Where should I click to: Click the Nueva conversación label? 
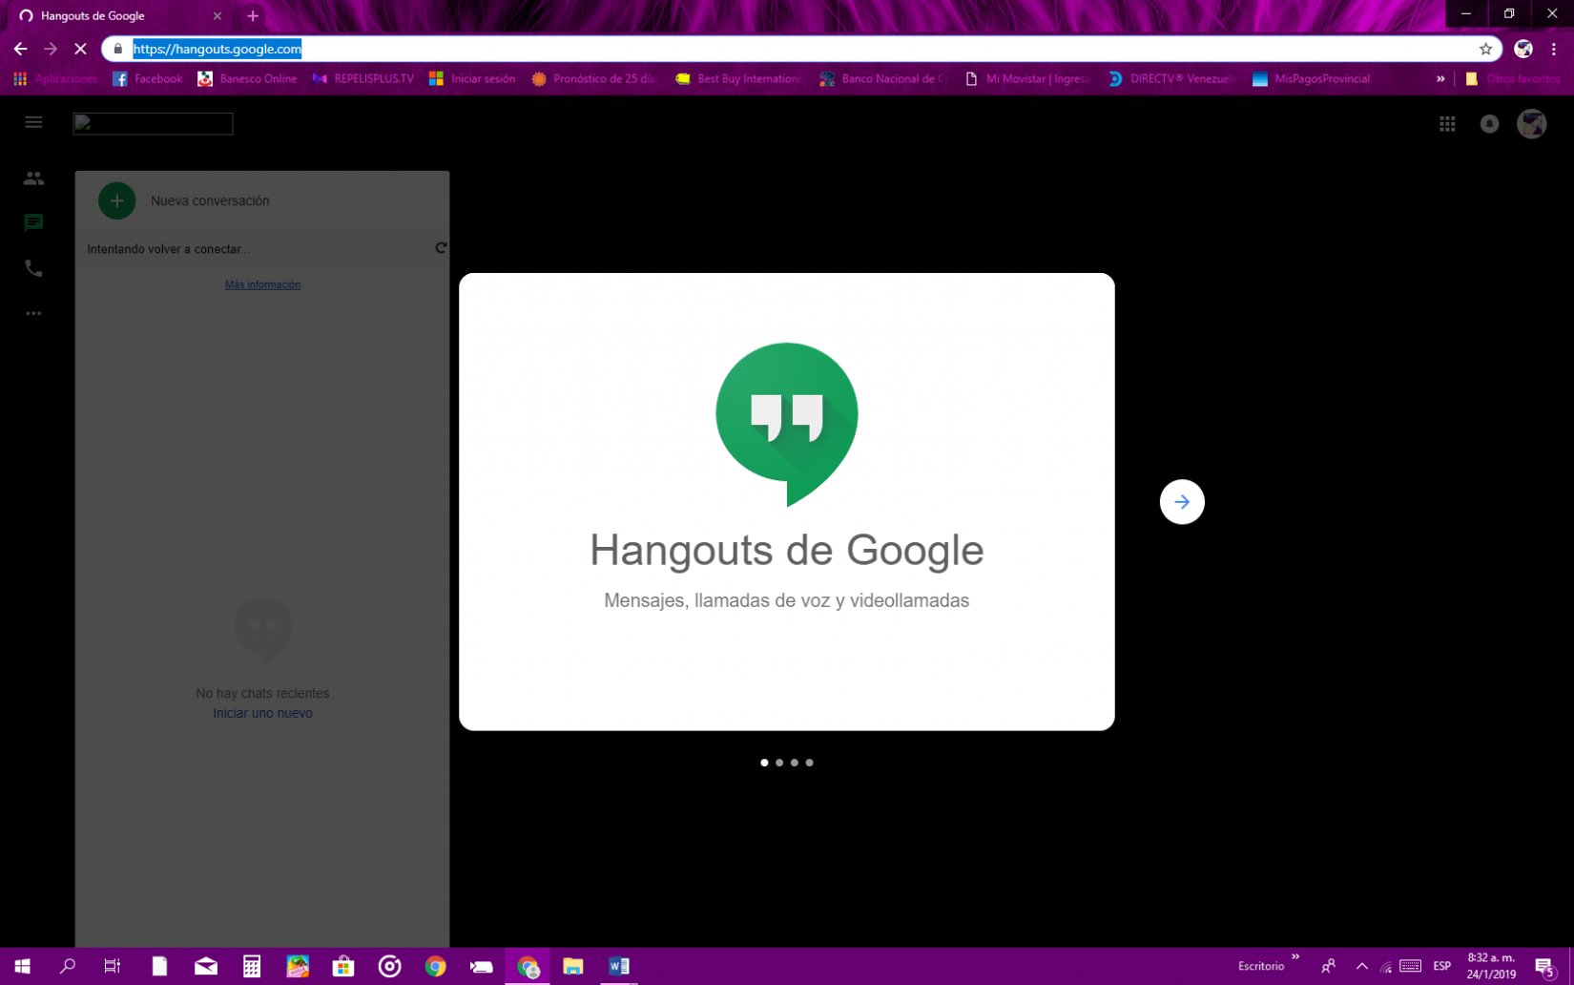click(x=210, y=200)
